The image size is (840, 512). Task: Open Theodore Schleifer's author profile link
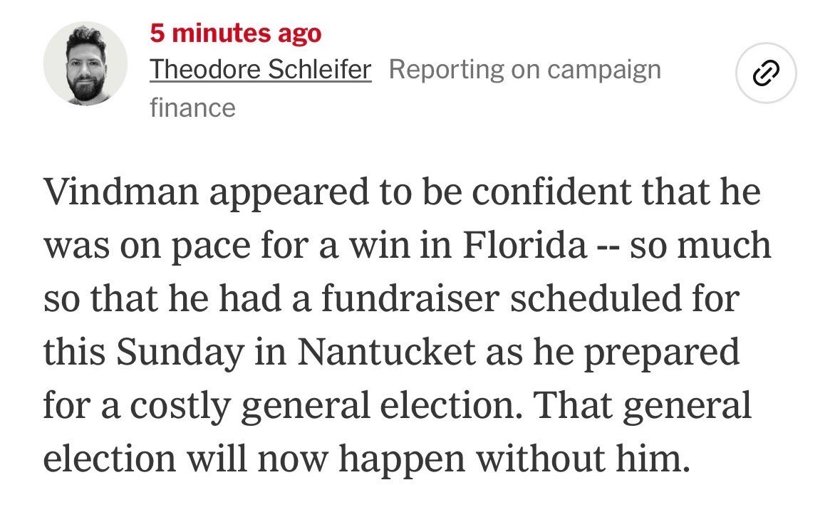click(260, 70)
